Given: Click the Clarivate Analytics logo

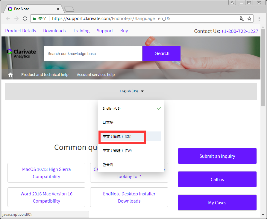Looking at the screenshot, I should [x=21, y=53].
